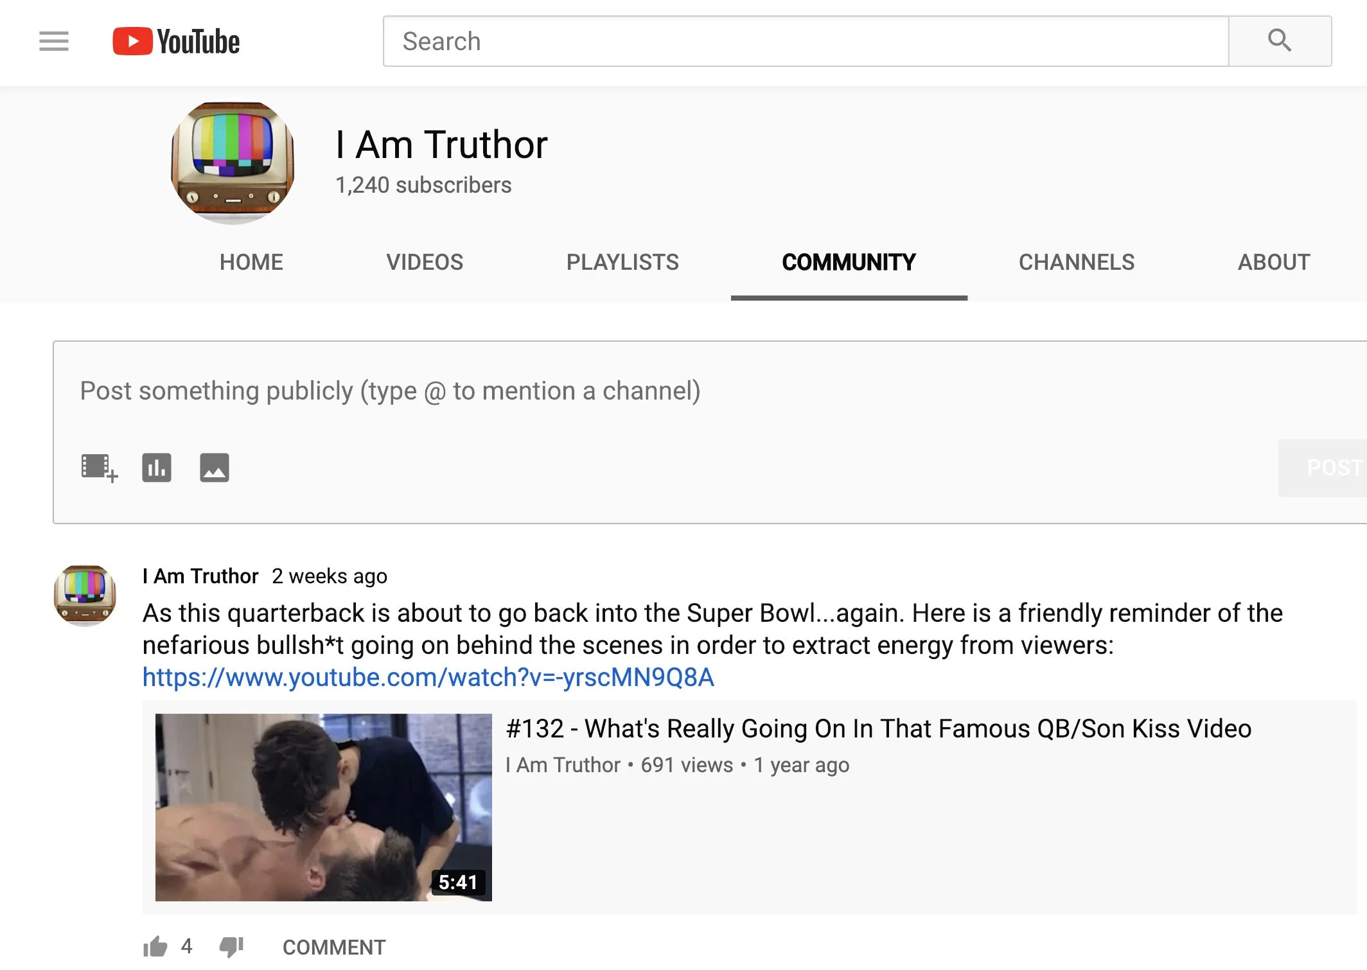The width and height of the screenshot is (1367, 970).
Task: Go to the ABOUT tab
Action: point(1274,262)
